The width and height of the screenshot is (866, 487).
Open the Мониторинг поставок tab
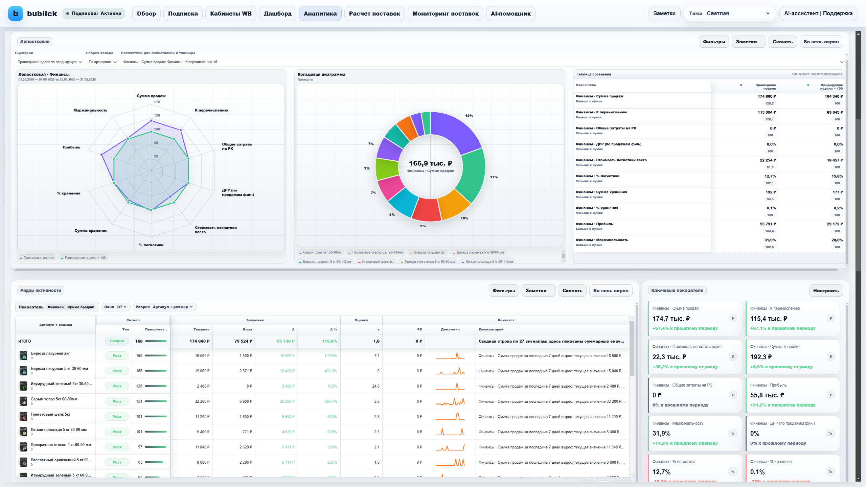coord(446,14)
